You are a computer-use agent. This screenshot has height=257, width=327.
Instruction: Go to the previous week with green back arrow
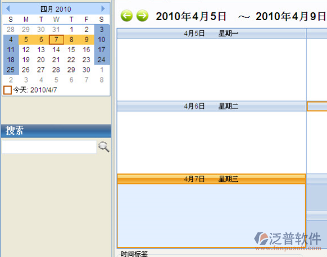[x=126, y=16]
